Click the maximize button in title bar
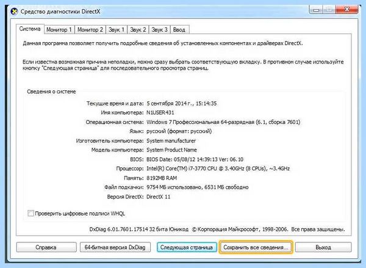The width and height of the screenshot is (366, 268). point(329,10)
